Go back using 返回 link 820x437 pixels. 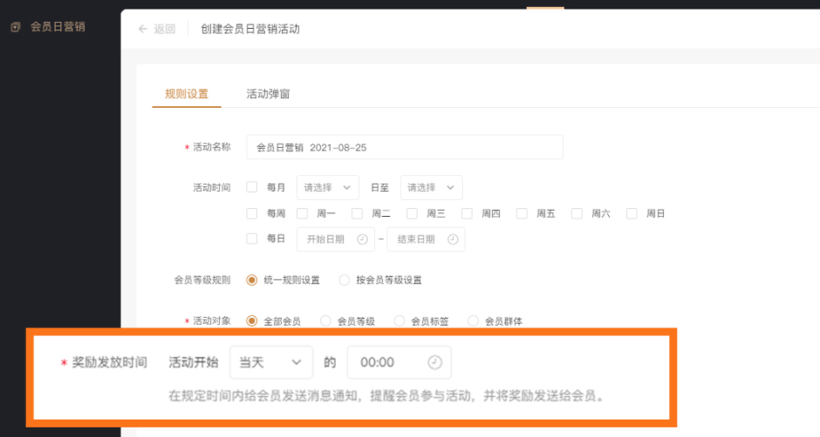164,30
